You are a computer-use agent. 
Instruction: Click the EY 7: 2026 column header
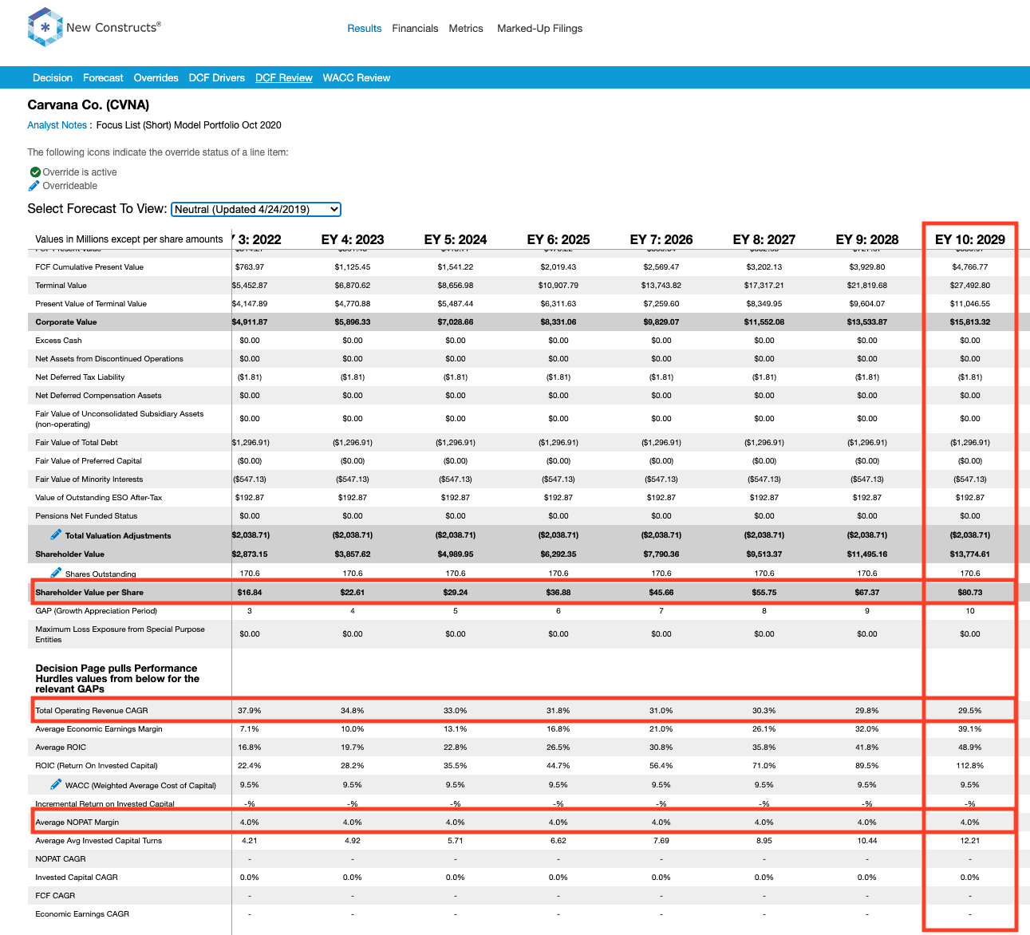pyautogui.click(x=661, y=239)
